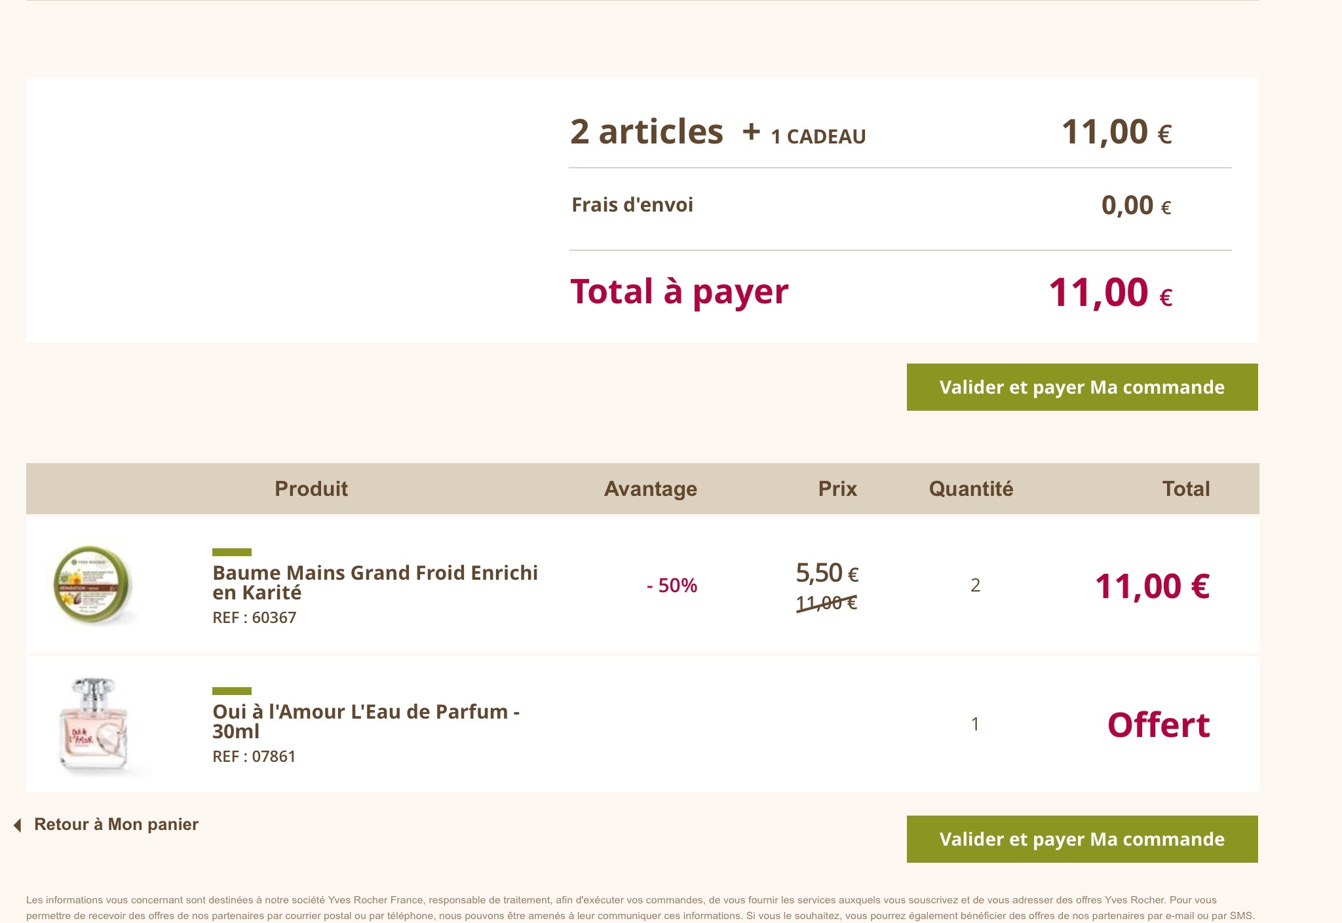
Task: Click the Produit column header
Action: point(311,489)
